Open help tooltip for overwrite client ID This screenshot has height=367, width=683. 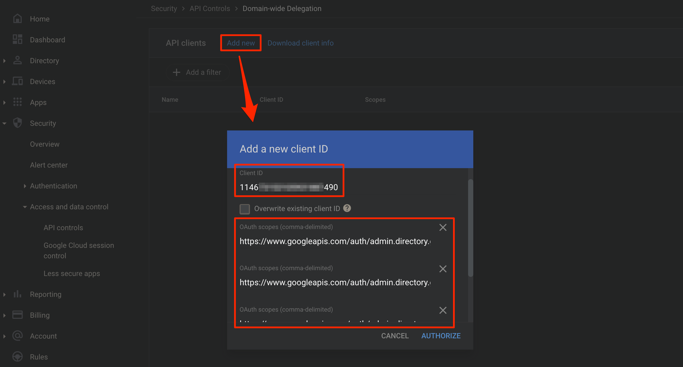(347, 208)
